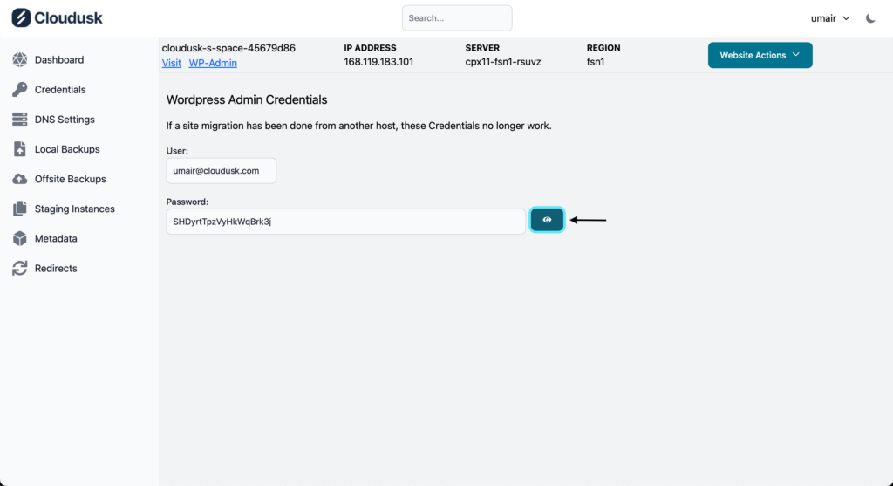893x486 pixels.
Task: Click the Dashboard icon in sidebar
Action: pyautogui.click(x=20, y=60)
